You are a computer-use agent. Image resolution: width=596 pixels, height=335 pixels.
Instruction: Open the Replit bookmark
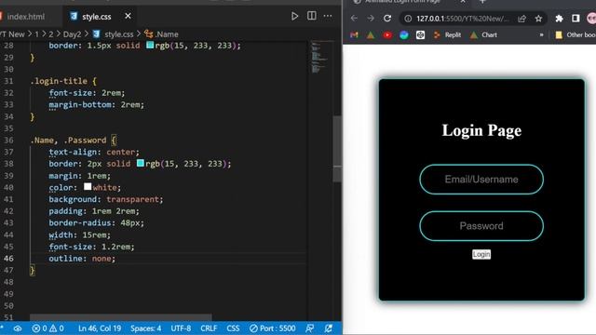[x=447, y=35]
